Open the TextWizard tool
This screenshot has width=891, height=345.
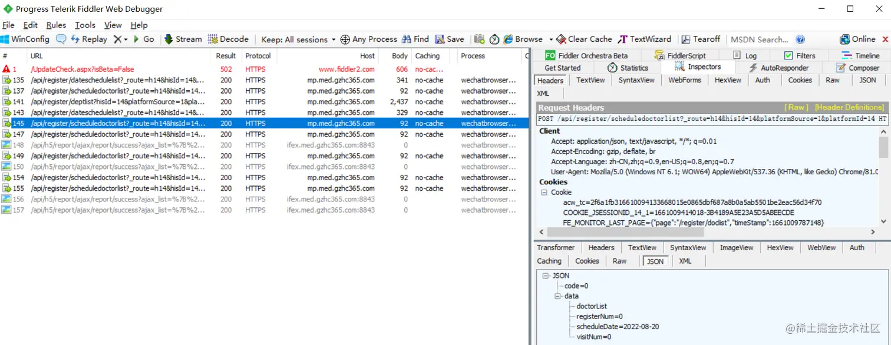tap(645, 39)
